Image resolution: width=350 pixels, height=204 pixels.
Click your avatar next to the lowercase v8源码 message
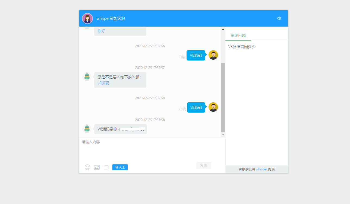(213, 107)
